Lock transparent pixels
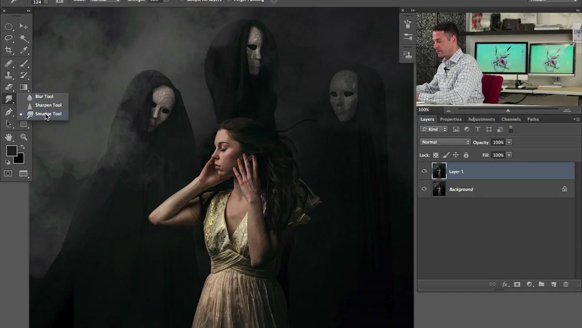 [436, 155]
